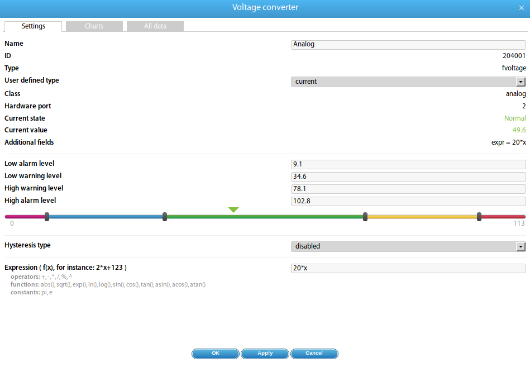Screen dimensions: 530x367
Task: Close the Voltage converter dialog
Action: [521, 8]
